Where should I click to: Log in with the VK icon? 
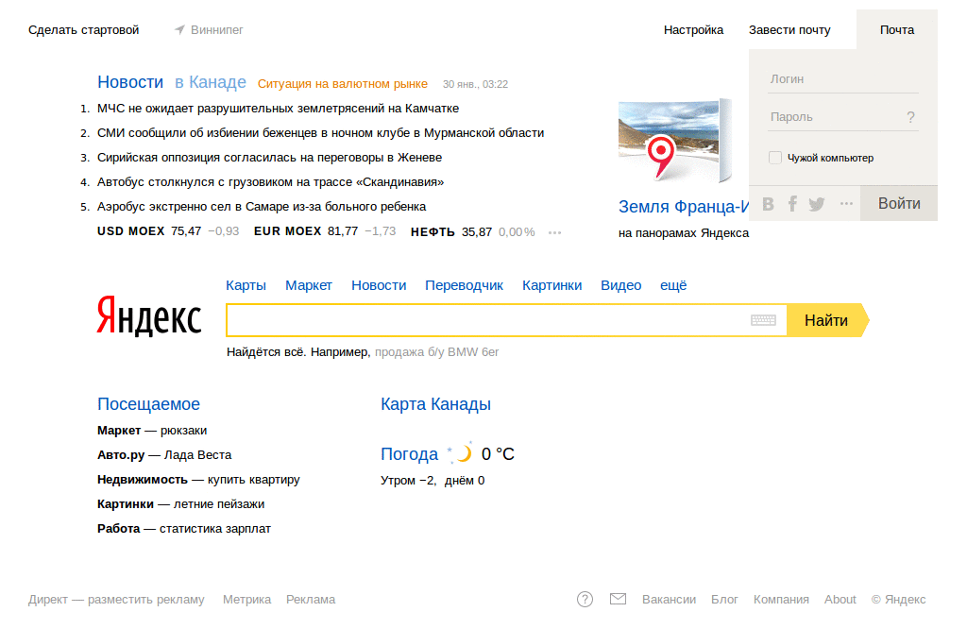(x=769, y=204)
